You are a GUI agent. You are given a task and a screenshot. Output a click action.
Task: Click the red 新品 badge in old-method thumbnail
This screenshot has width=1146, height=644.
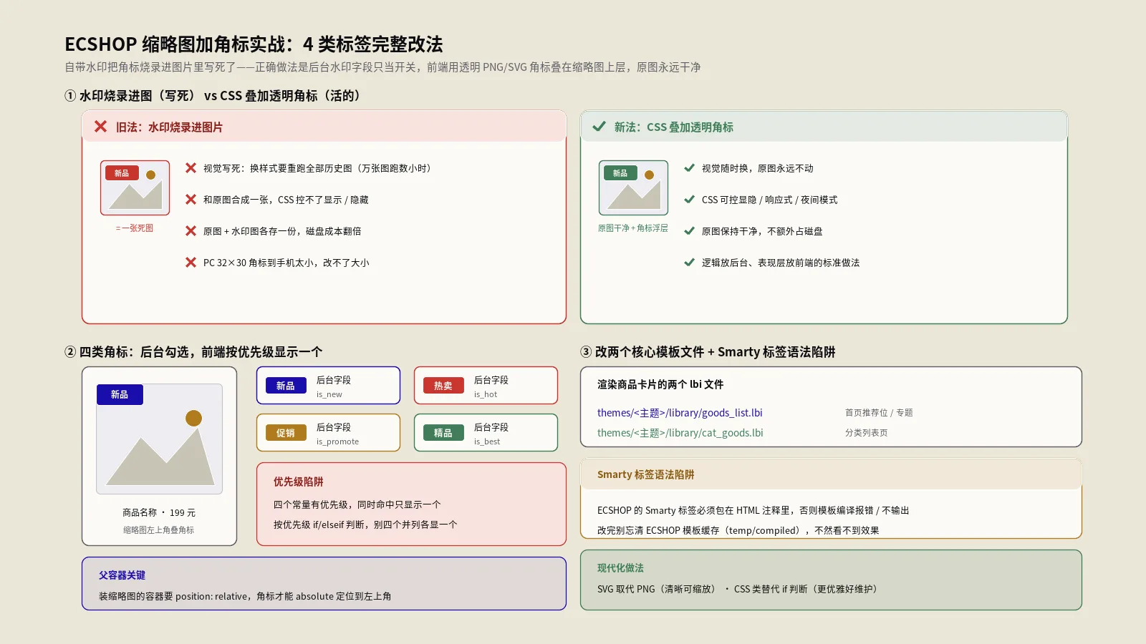[x=122, y=173]
